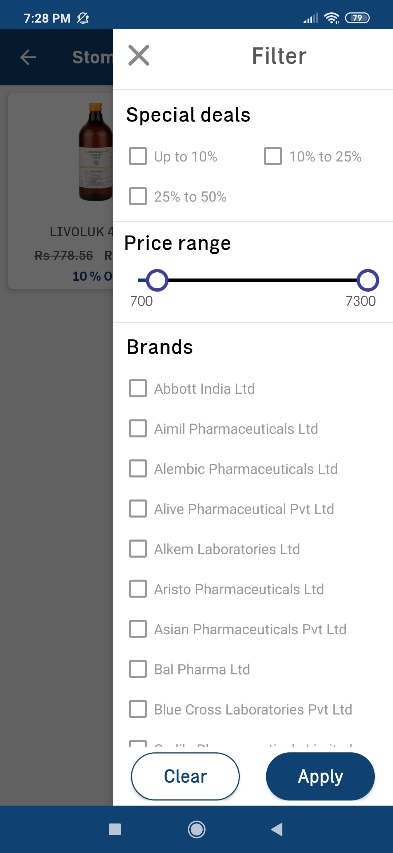Select Aimil Pharmaceuticals Ltd brand

[138, 428]
